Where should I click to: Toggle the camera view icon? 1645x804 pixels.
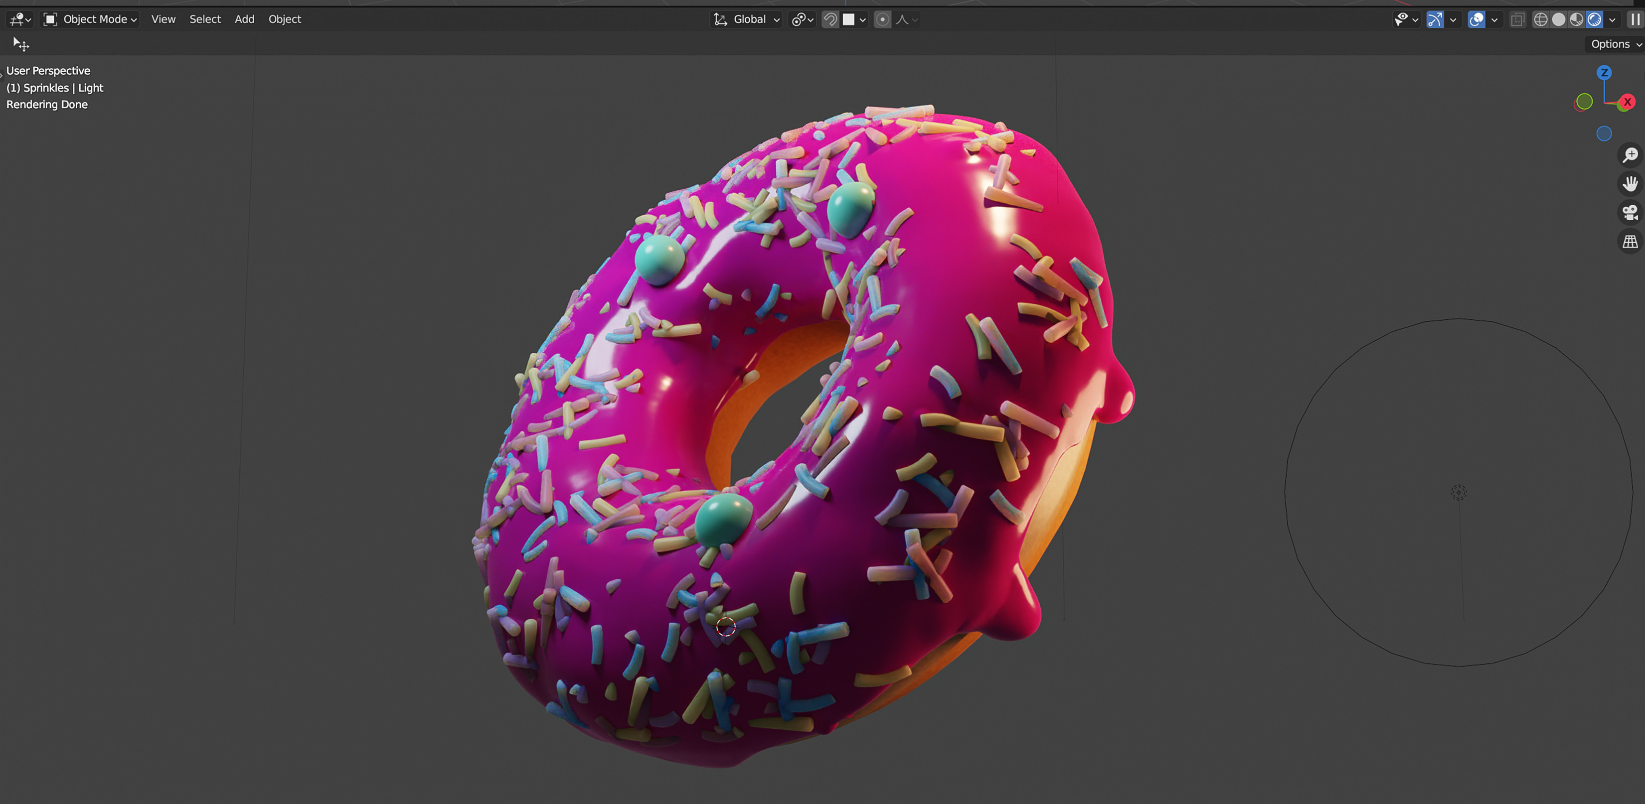click(1631, 213)
